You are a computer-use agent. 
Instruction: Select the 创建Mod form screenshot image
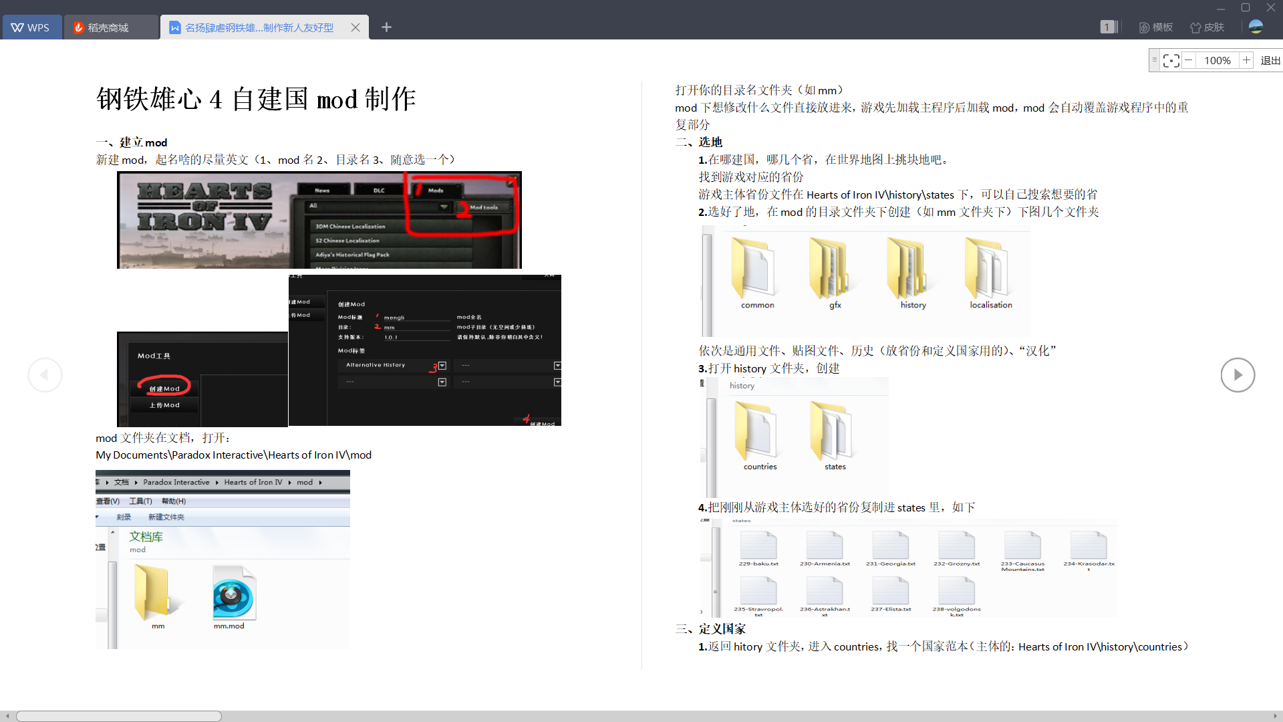(425, 350)
